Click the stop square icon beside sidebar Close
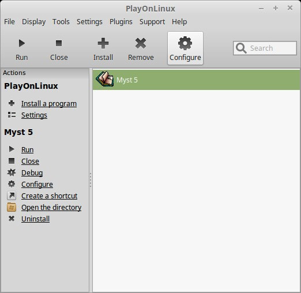Viewport: 301px width, 293px height. 12,161
